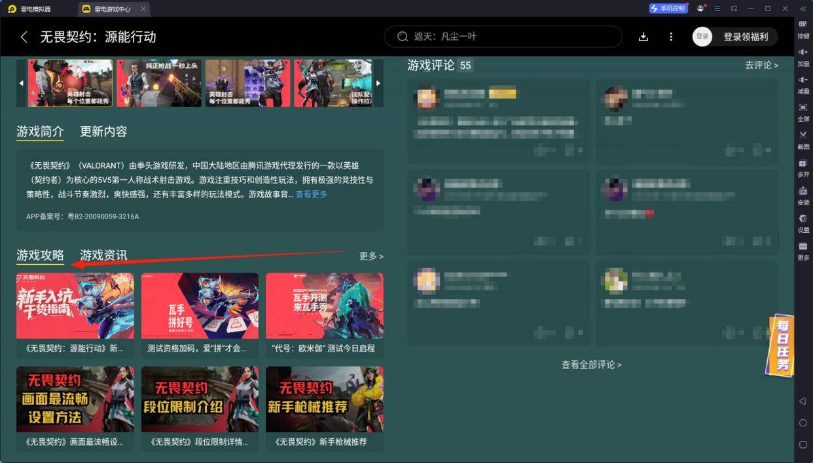Viewport: 813px width, 463px height.
Task: Open the 新手入坑干货指南 guide thumbnail
Action: pos(75,305)
